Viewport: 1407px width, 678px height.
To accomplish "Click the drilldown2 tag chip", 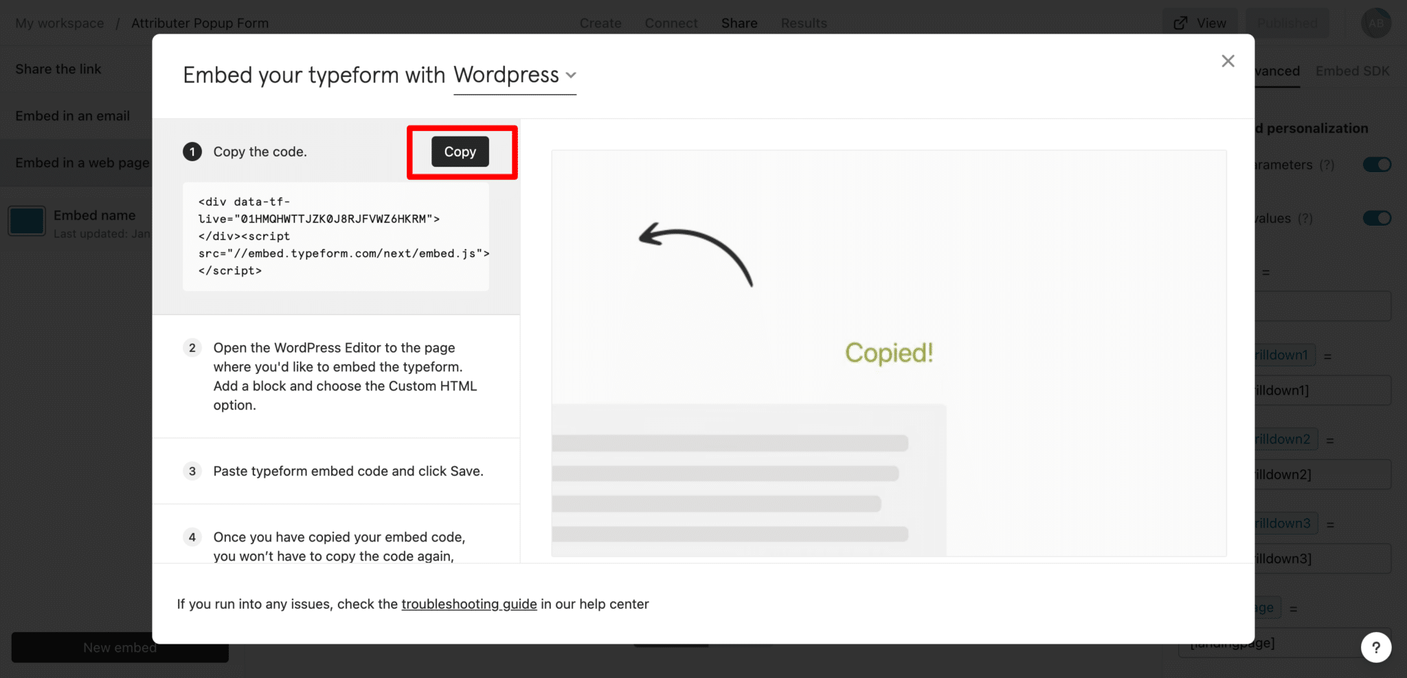I will (x=1286, y=439).
